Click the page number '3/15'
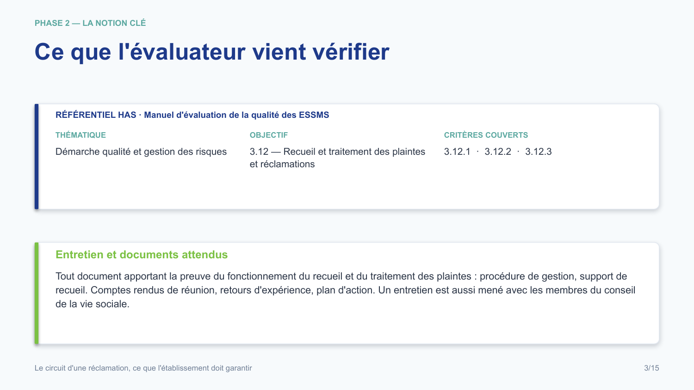The image size is (694, 390). point(651,368)
